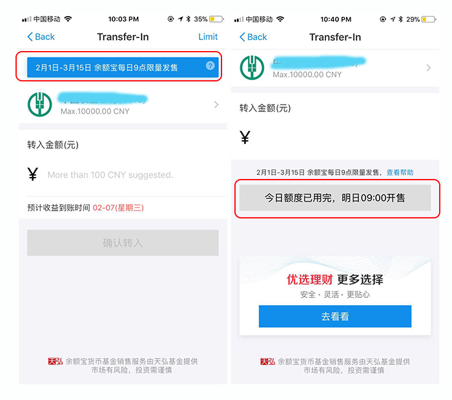
Task: Tap the yen symbol on right screen
Action: pos(245,137)
